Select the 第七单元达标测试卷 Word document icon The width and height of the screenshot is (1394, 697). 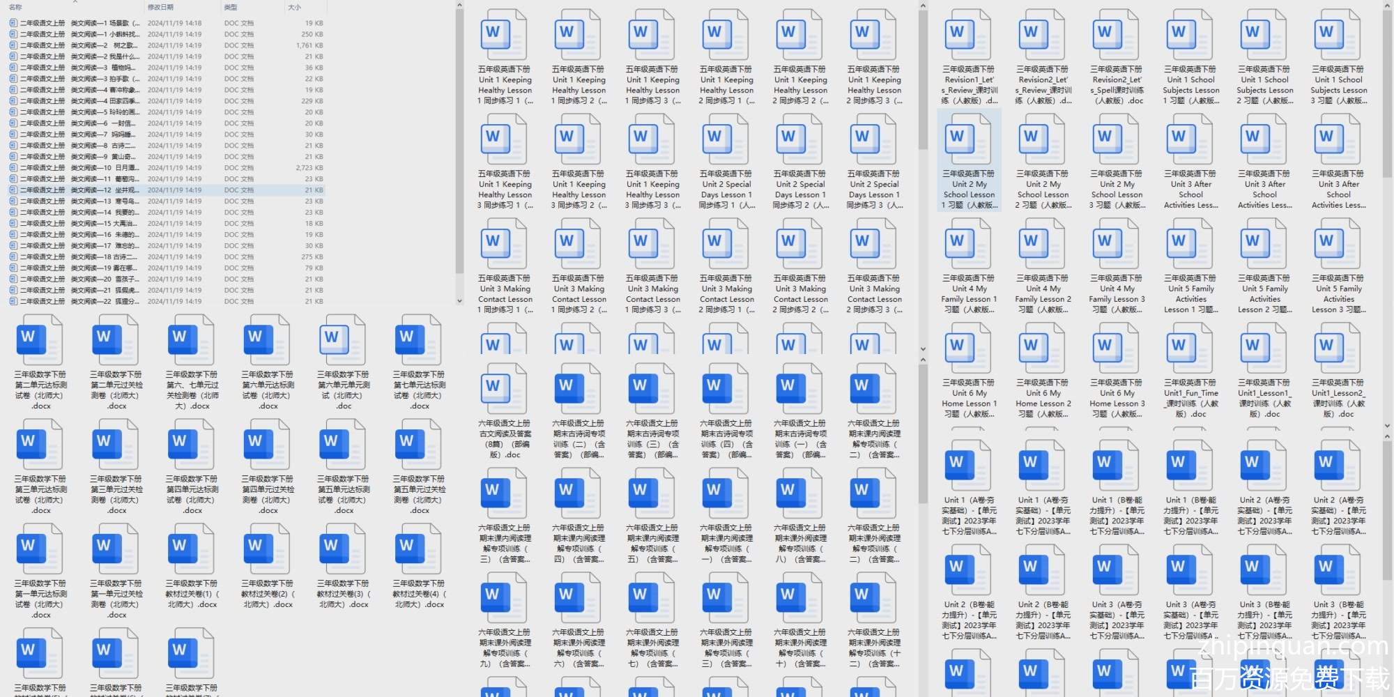(x=419, y=339)
